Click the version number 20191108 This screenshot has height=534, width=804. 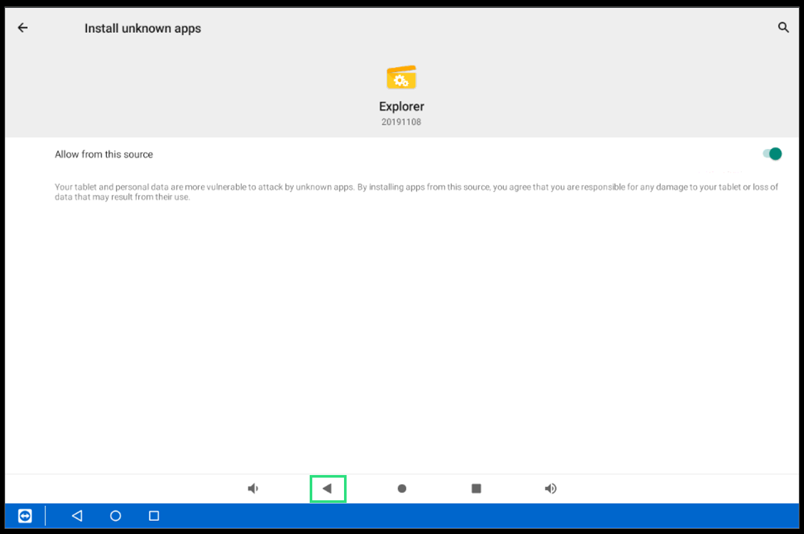[401, 122]
